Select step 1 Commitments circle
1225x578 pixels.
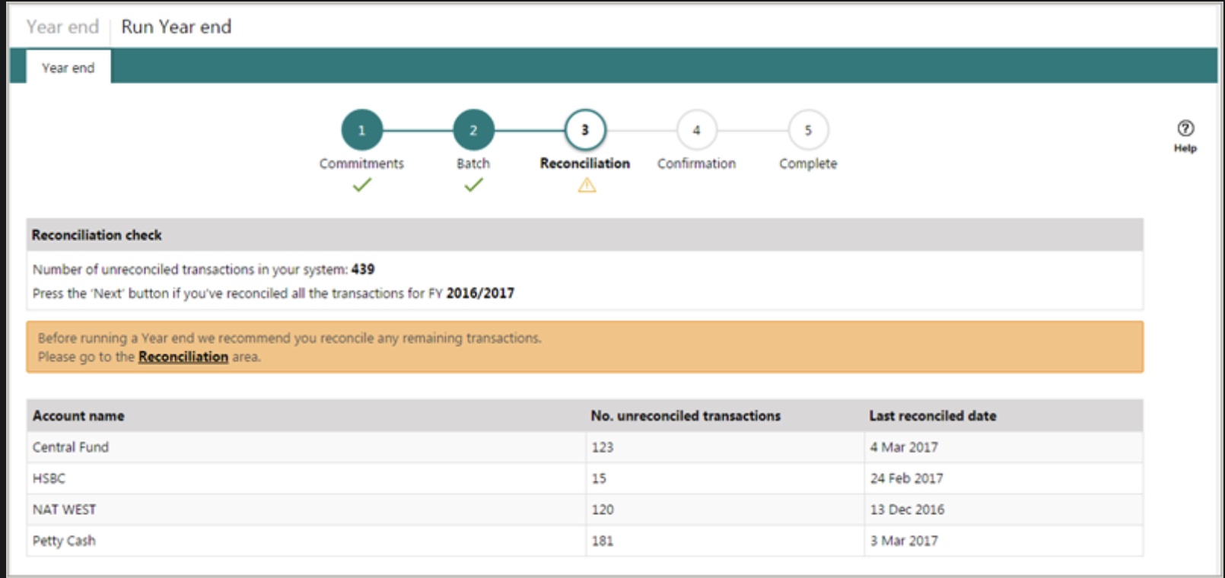point(361,130)
